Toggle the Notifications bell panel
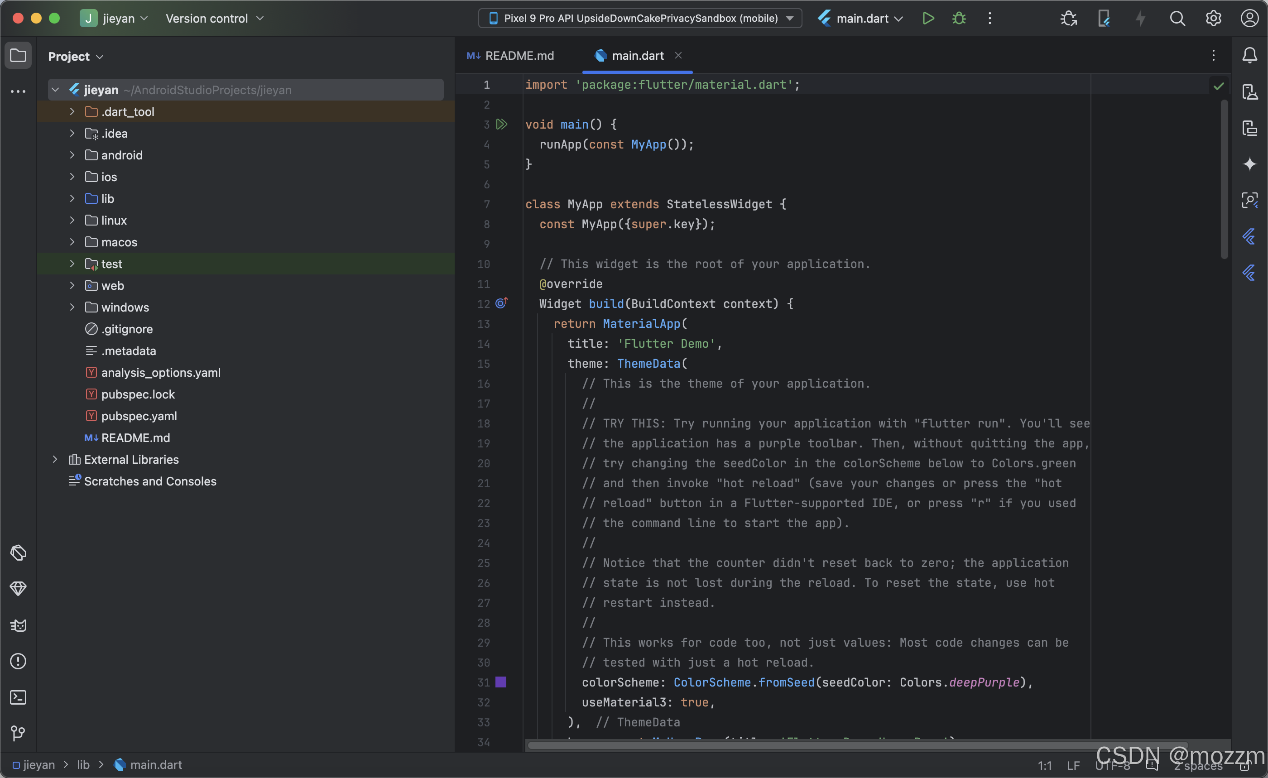The height and width of the screenshot is (778, 1268). [x=1249, y=55]
